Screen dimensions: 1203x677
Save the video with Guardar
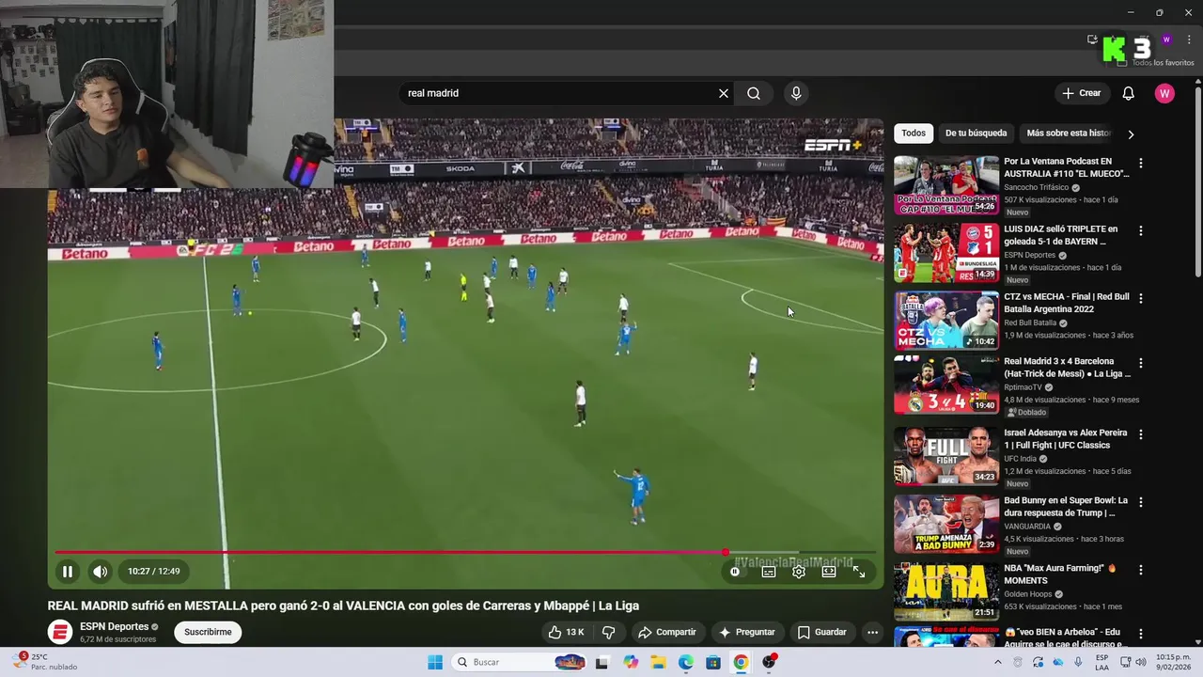(x=822, y=632)
